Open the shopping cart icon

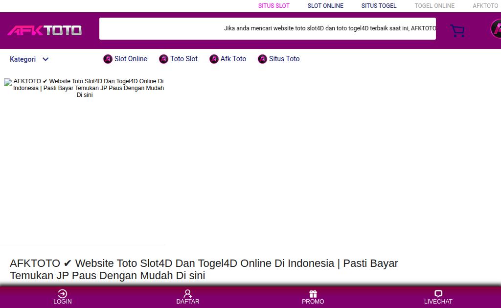coord(457,31)
